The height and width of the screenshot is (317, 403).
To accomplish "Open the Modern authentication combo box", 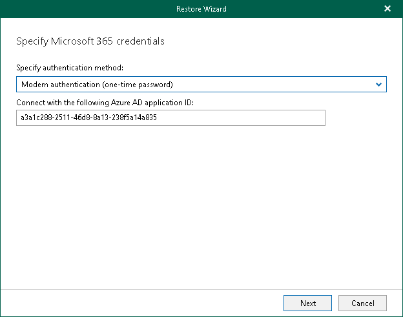I will pos(194,85).
